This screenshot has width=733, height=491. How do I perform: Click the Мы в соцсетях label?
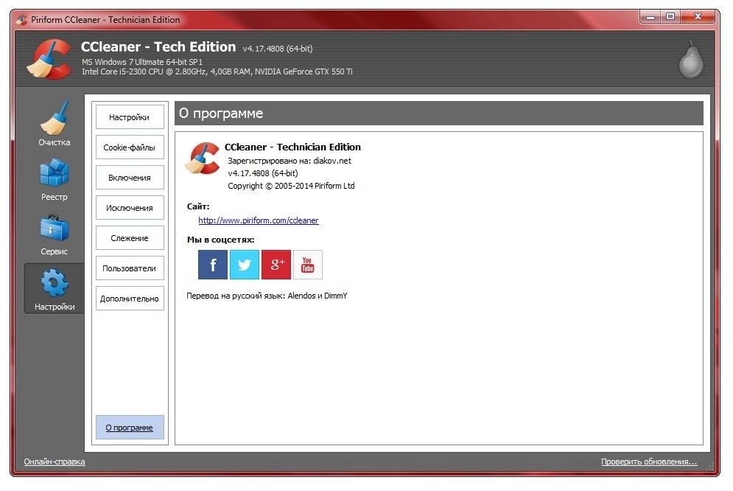point(221,240)
